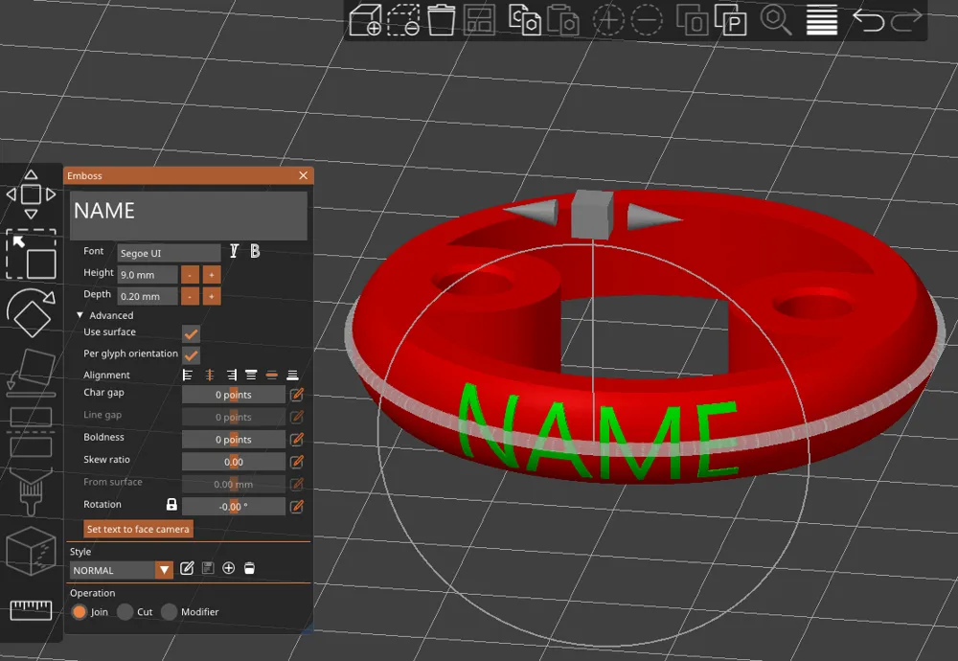Increase Depth with plus button
Screen dimensions: 958x661
point(212,296)
